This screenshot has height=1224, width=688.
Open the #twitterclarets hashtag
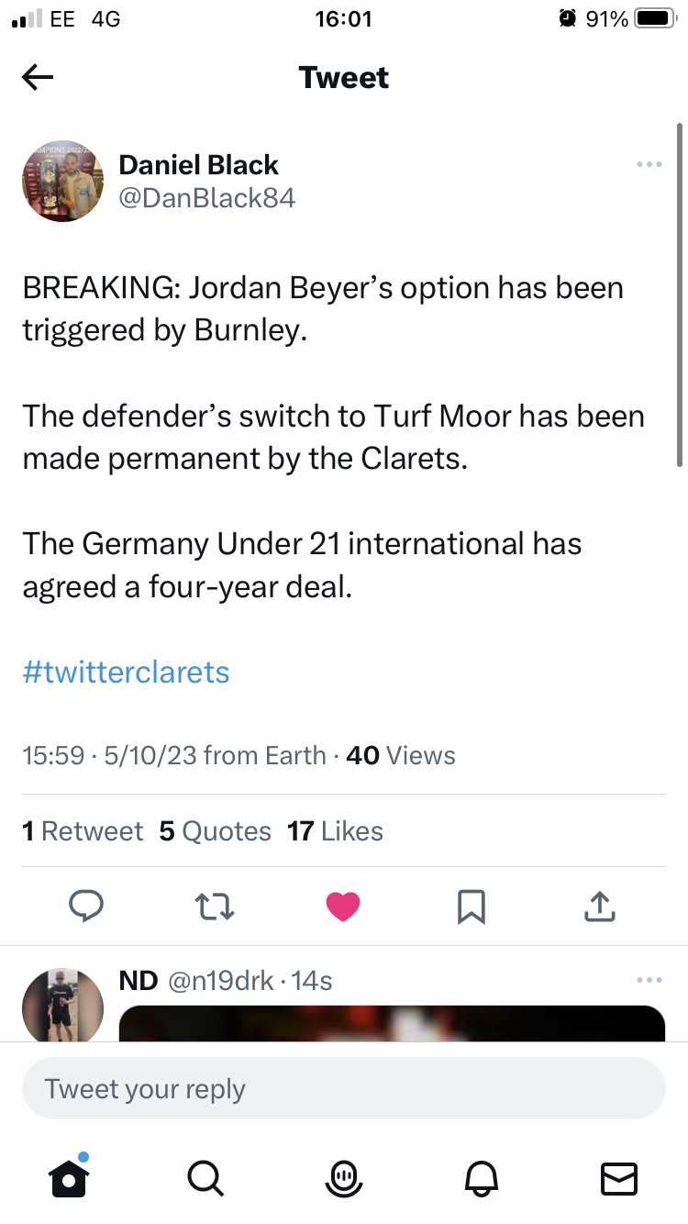click(x=126, y=672)
